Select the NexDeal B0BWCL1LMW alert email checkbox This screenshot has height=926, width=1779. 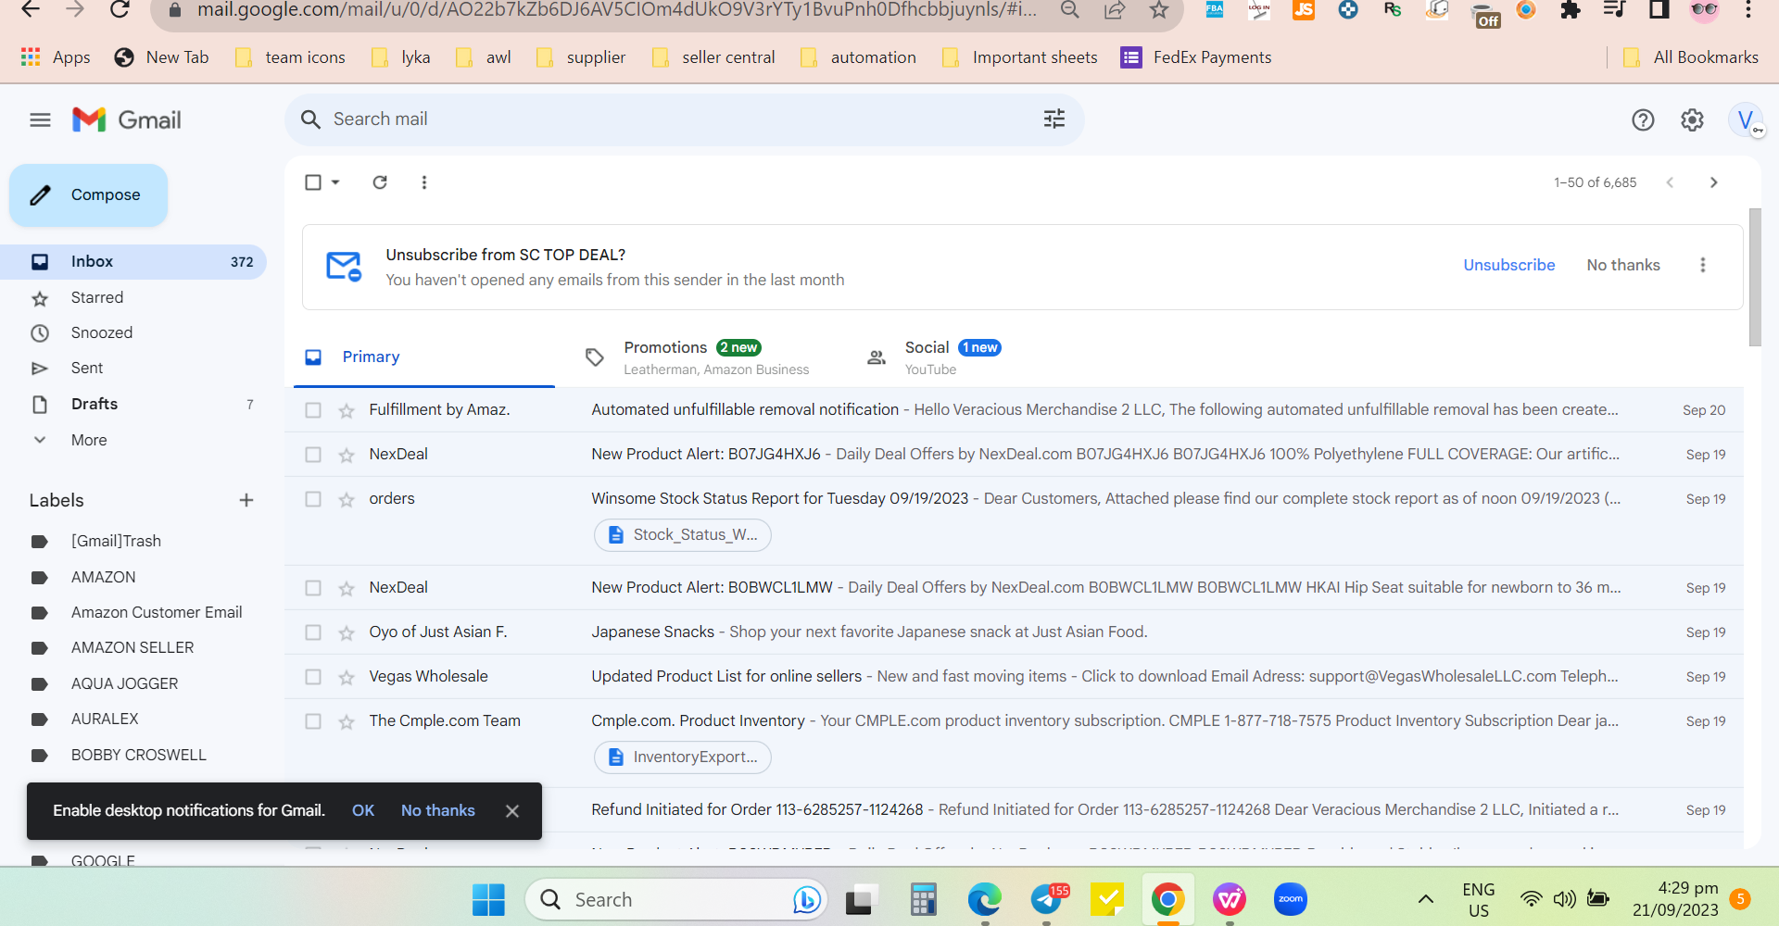(313, 588)
